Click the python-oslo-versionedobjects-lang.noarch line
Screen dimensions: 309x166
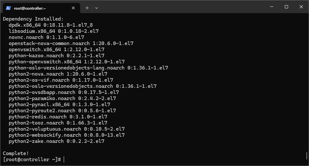coord(88,68)
